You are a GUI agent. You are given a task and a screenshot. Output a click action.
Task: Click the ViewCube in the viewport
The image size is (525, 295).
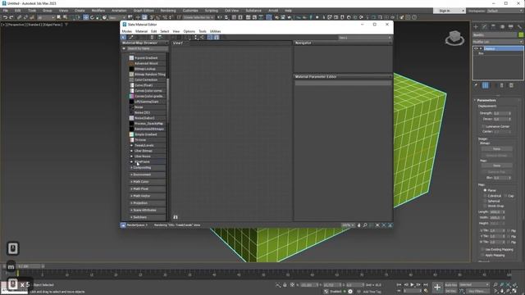(454, 38)
